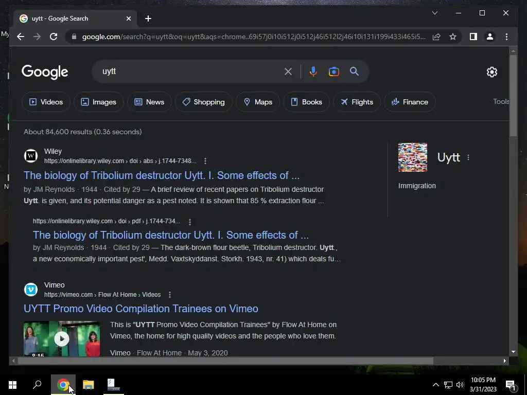
Task: Play the Vimeo video thumbnail
Action: coord(62,339)
